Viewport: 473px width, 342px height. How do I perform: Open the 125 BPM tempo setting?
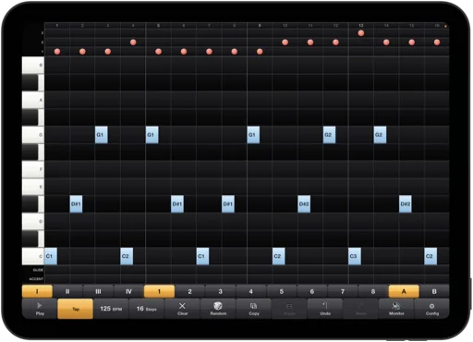pyautogui.click(x=111, y=309)
